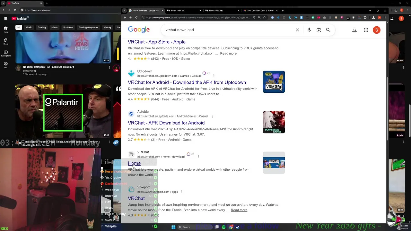
Task: Go to Google homepage via logo
Action: click(x=139, y=30)
